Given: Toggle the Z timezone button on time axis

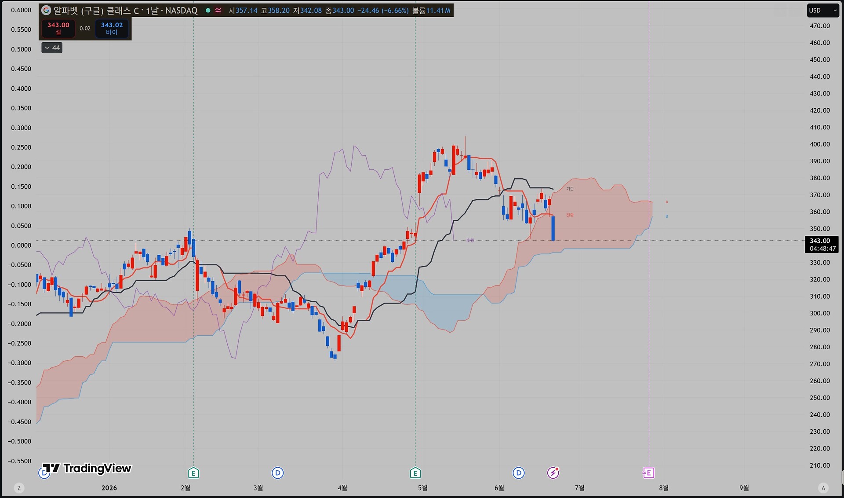Looking at the screenshot, I should [19, 488].
